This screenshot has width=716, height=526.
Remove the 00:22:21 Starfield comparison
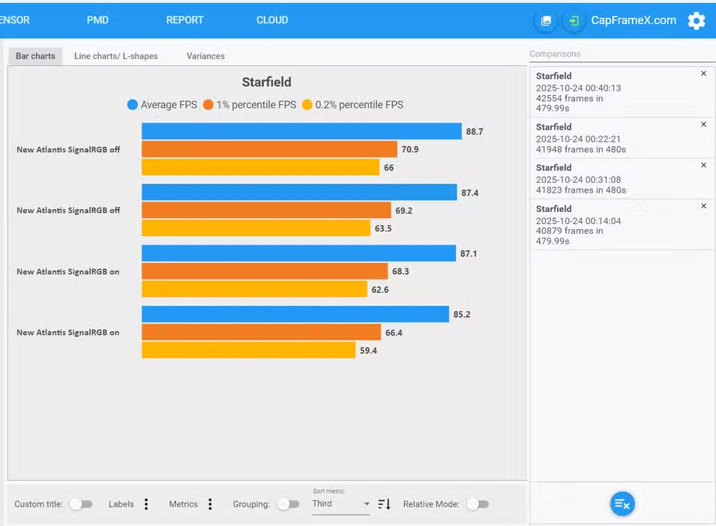coord(703,124)
